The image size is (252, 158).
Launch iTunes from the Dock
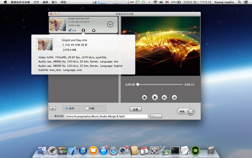click(83, 150)
